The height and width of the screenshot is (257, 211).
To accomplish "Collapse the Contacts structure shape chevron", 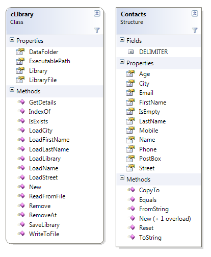I will (195, 13).
